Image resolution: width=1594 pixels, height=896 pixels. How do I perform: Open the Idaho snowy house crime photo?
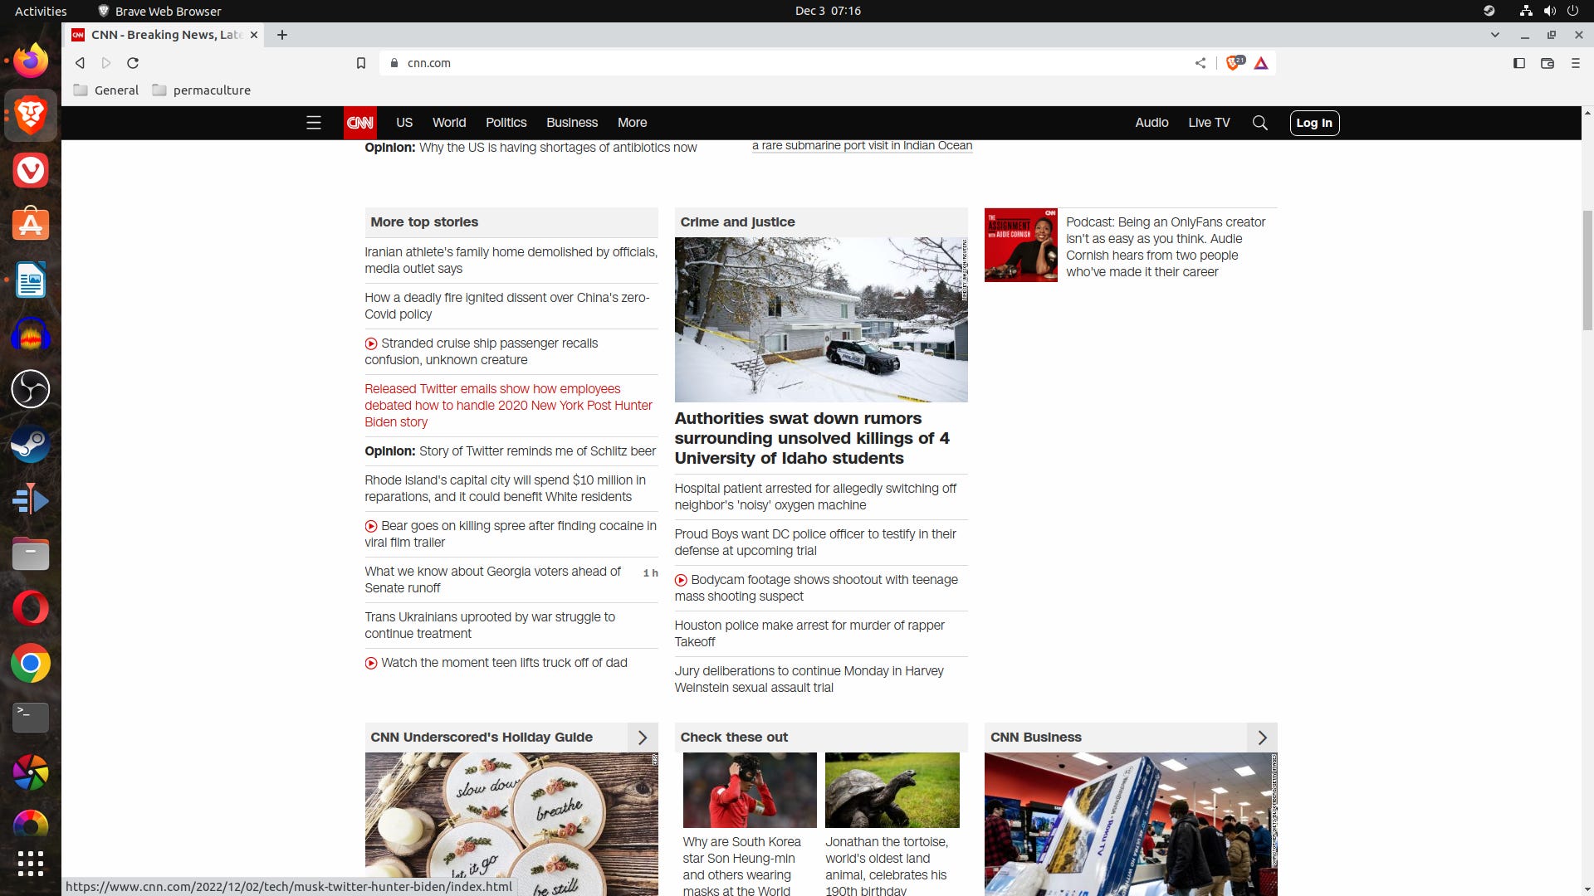pos(821,320)
